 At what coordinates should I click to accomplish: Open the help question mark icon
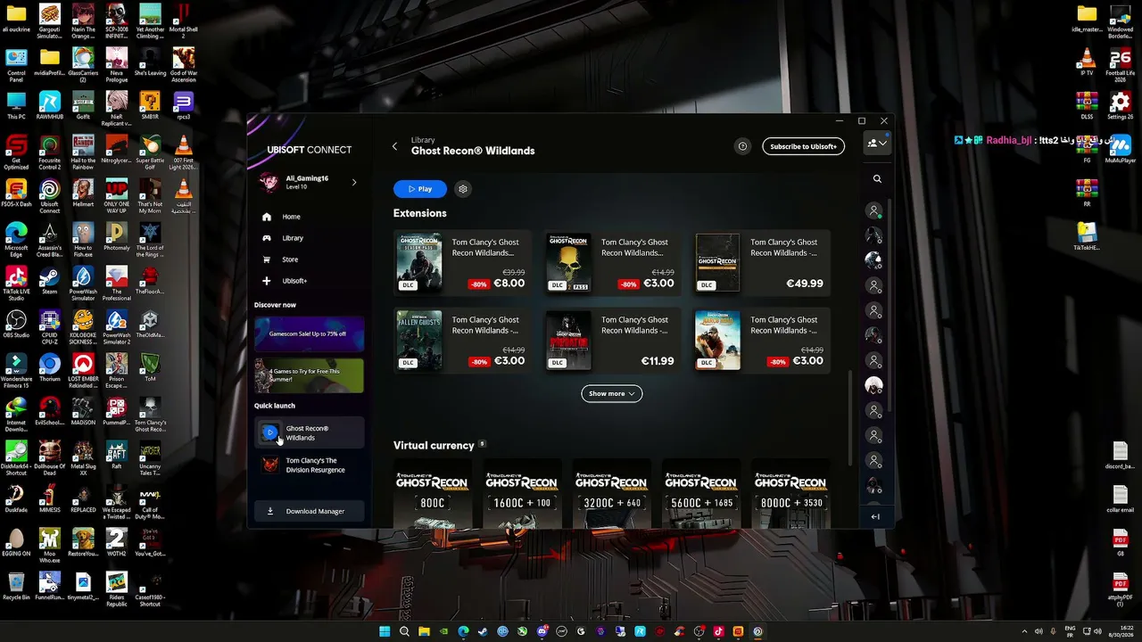(x=742, y=146)
